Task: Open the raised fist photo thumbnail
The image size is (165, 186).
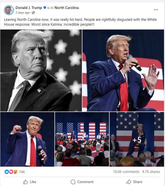Action: tap(27, 139)
